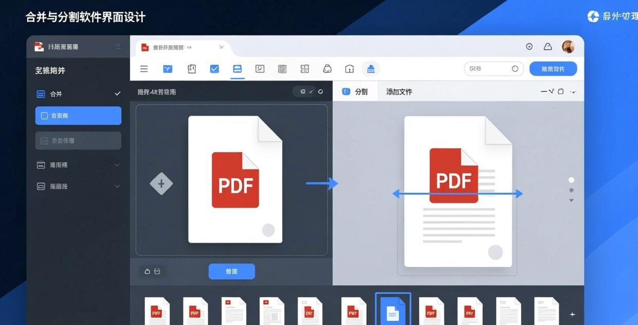Click the red PDF app logo in sidebar header

click(39, 47)
